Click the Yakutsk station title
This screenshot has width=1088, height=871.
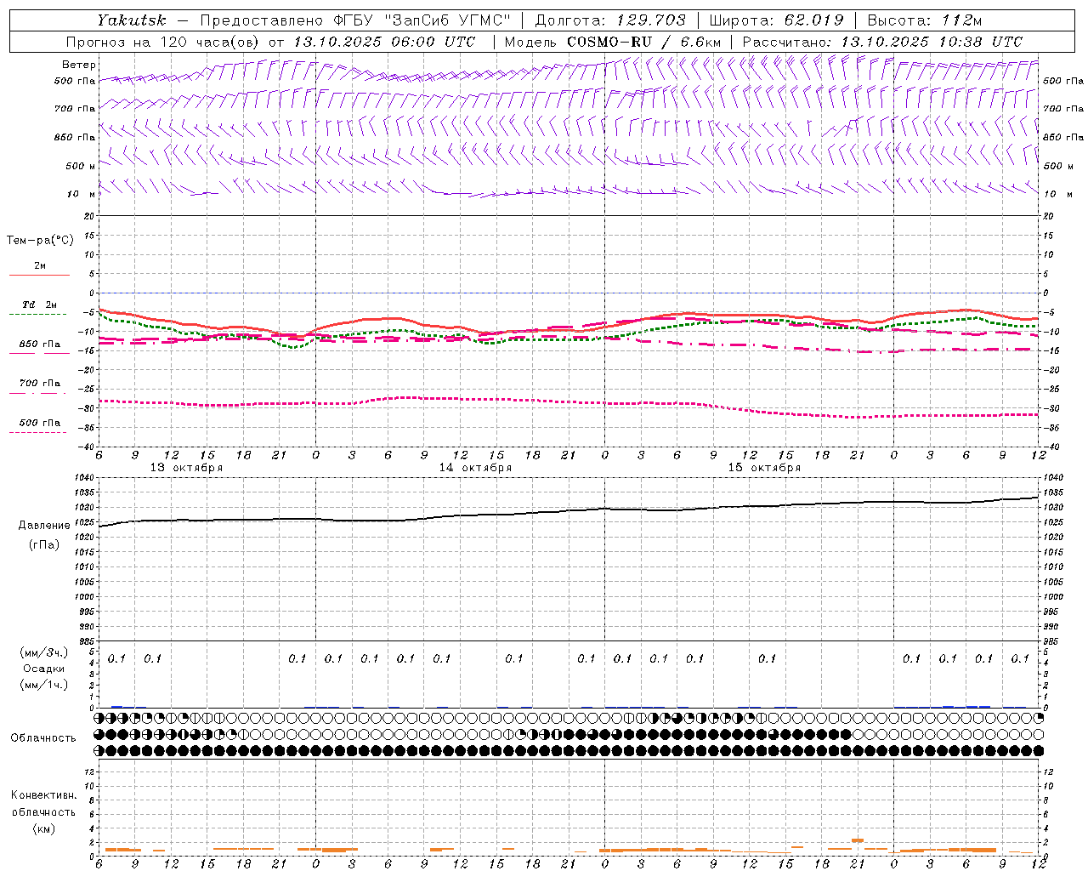[132, 20]
